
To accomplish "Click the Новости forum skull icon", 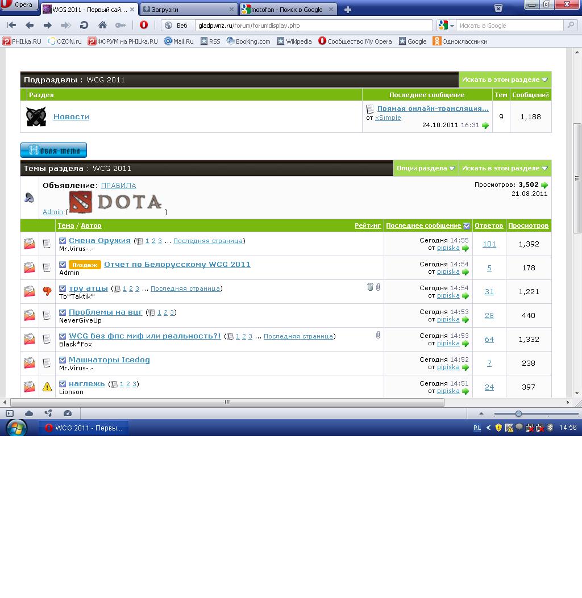I will click(36, 116).
